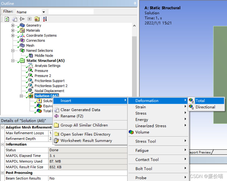The image size is (227, 181).
Task: Click the Coordinate Systems triad icon
Action: coord(22,35)
